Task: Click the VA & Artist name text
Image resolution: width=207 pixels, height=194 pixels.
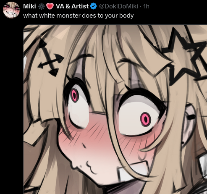Action: coord(72,6)
